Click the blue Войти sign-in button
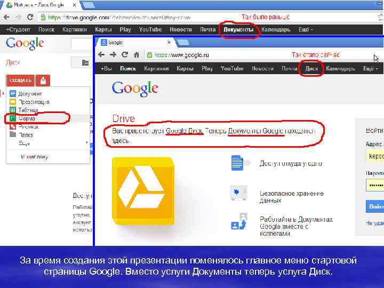Screen dimensions: 384x288 point(375,206)
